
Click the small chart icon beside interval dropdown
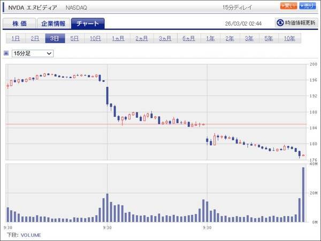click(x=6, y=53)
